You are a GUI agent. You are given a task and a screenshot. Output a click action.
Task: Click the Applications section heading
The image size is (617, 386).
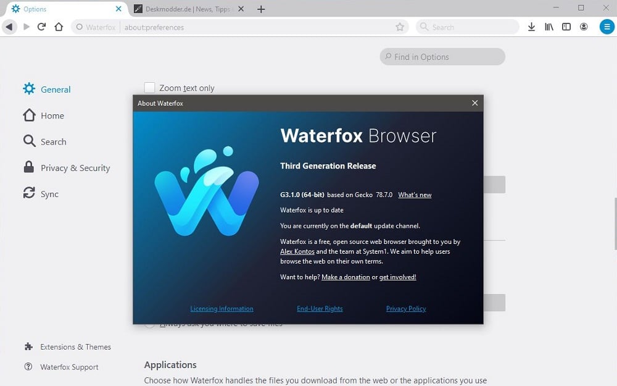(170, 365)
